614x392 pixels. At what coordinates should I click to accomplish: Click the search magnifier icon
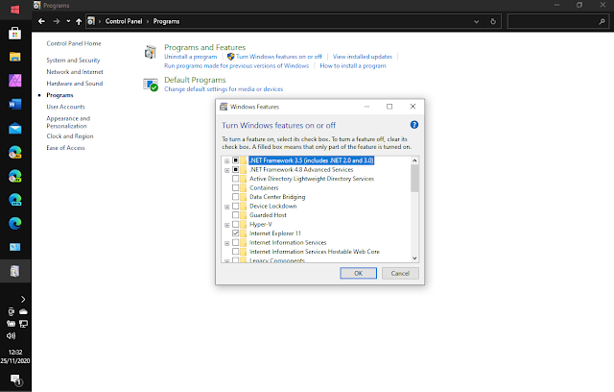[602, 21]
